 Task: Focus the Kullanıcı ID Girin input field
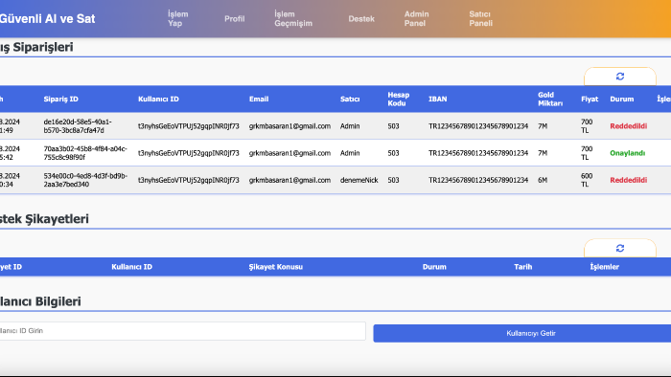pos(182,331)
